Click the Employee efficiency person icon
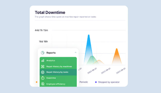The image size is (161, 93). coord(43,84)
